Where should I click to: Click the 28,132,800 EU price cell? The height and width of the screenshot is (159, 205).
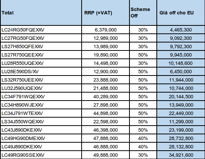181,147
